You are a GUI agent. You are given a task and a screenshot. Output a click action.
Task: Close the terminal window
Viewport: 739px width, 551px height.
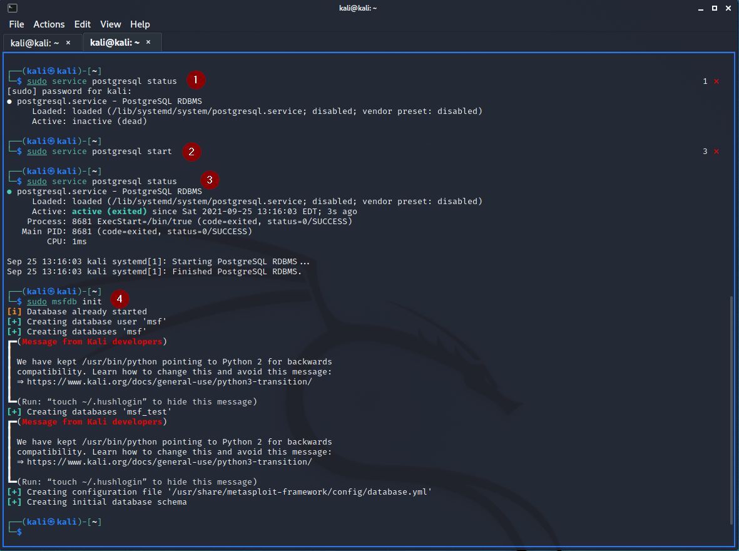tap(728, 8)
